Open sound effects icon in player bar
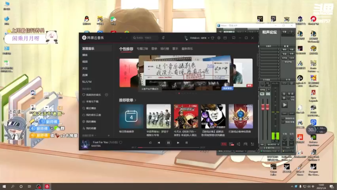 coord(231,144)
